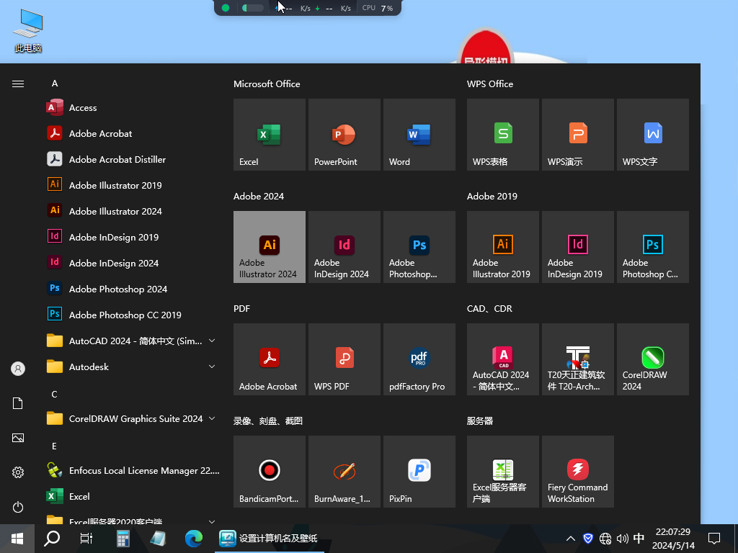Launch Fiery Command WorkStation tile
The image size is (738, 553).
click(577, 472)
